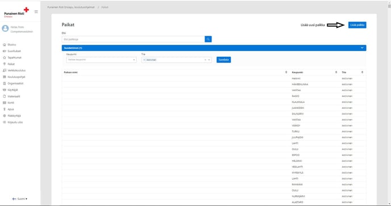Click the document icon beside Materiaalit
Screen dimensions: 391x206
point(4,96)
